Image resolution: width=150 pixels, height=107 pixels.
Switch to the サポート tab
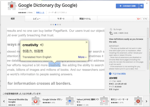click(61, 19)
